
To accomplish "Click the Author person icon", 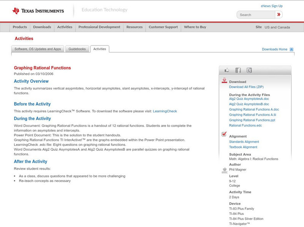I will pyautogui.click(x=225, y=170).
